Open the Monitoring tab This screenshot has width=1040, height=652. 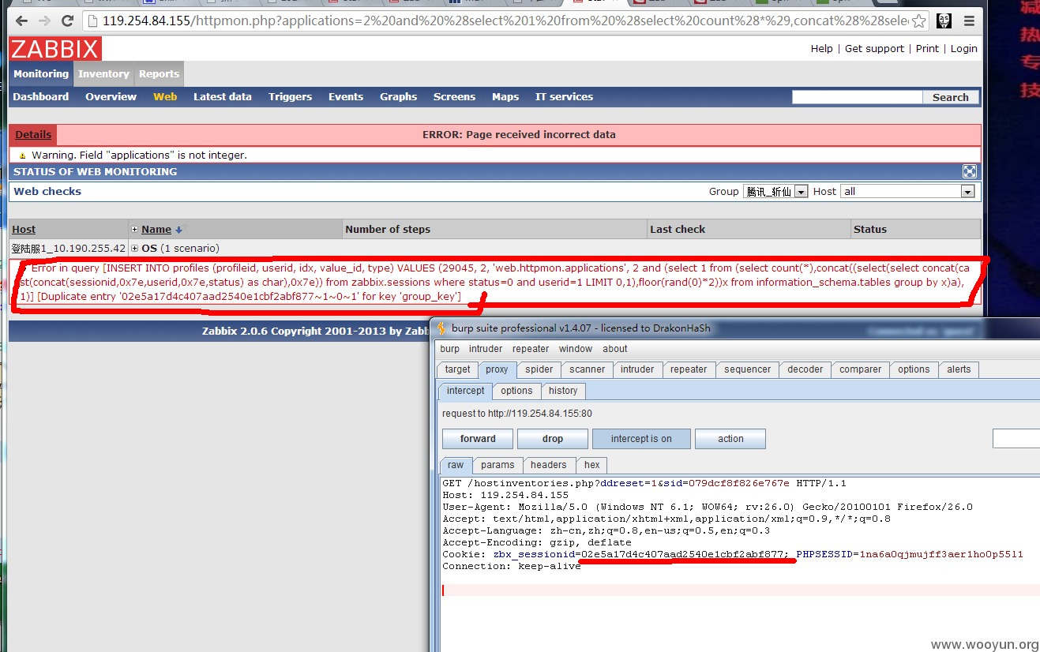[41, 74]
